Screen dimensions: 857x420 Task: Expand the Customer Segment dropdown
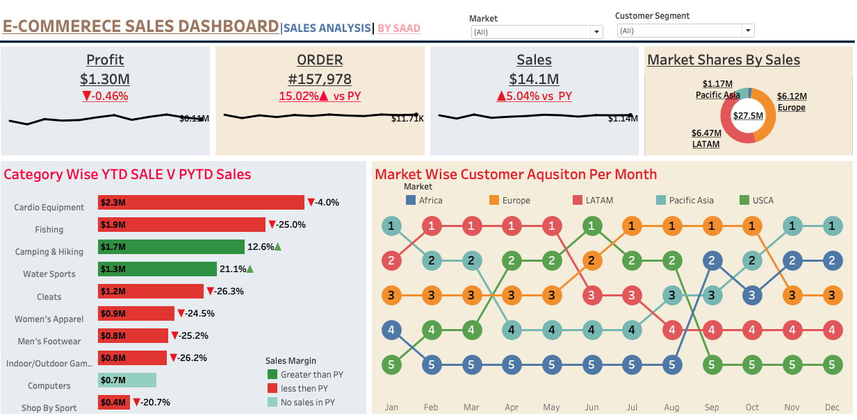pos(747,31)
